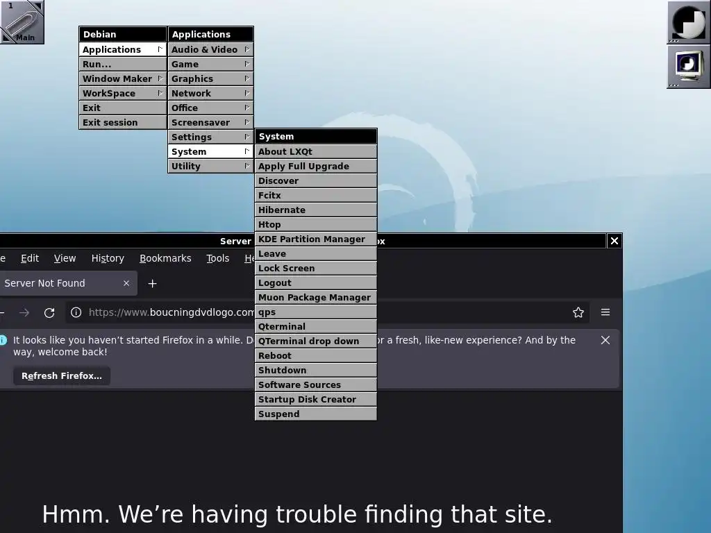This screenshot has width=711, height=533.
Task: Choose Run... in Debian menu
Action: point(122,64)
